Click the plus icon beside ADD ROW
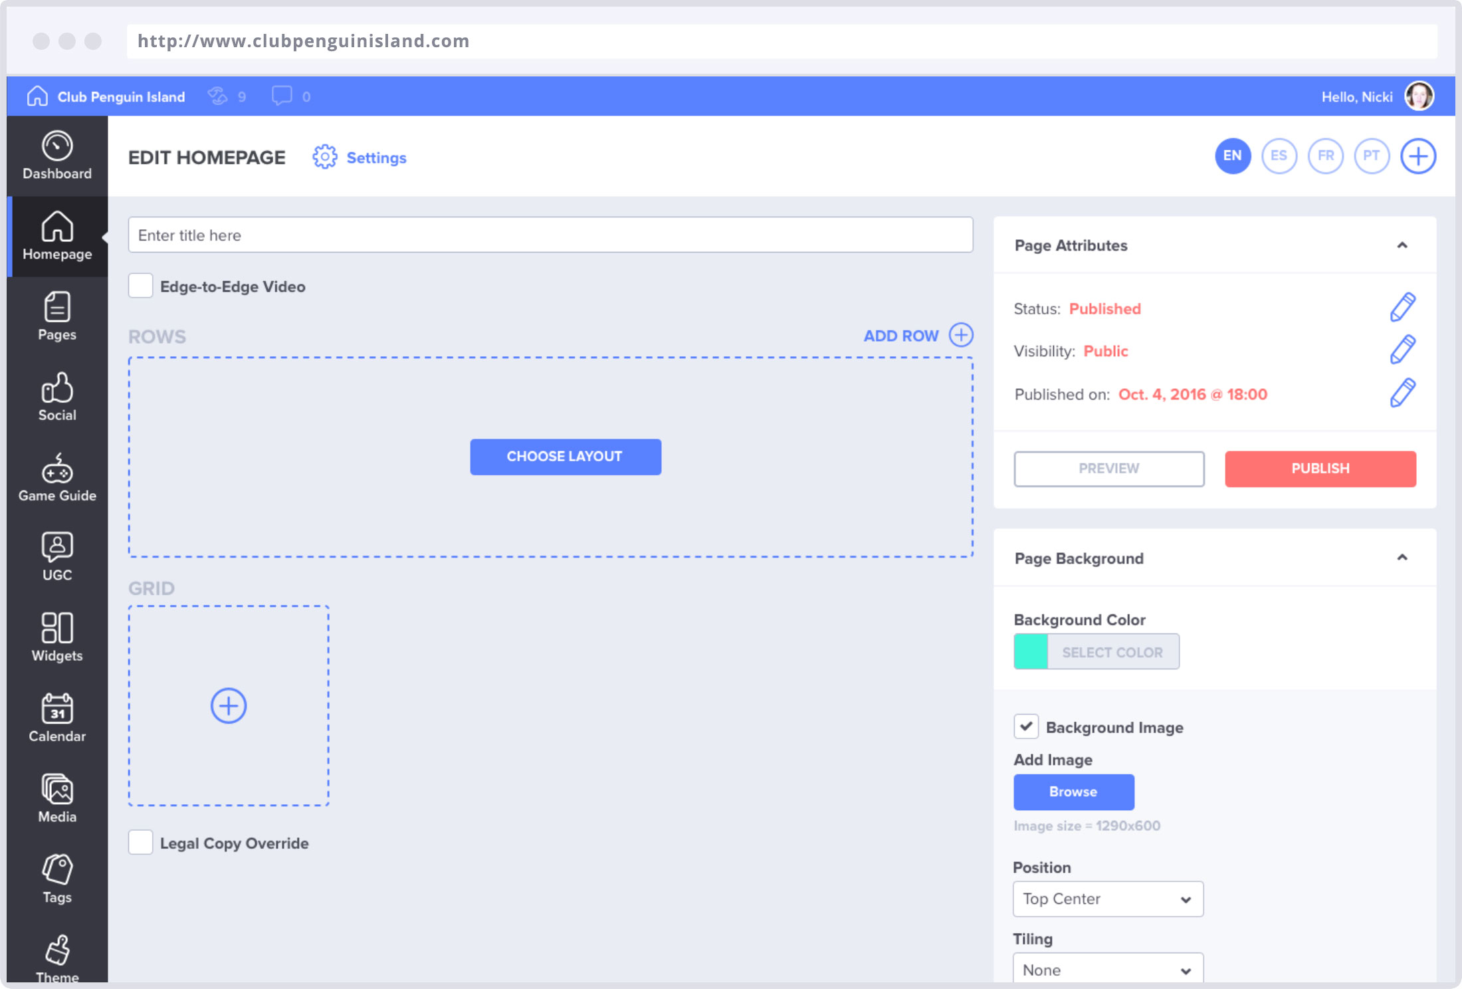Image resolution: width=1462 pixels, height=989 pixels. (961, 335)
